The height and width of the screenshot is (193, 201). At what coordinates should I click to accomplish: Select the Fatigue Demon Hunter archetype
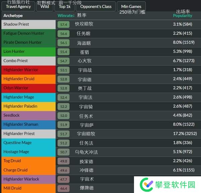coord(28,33)
